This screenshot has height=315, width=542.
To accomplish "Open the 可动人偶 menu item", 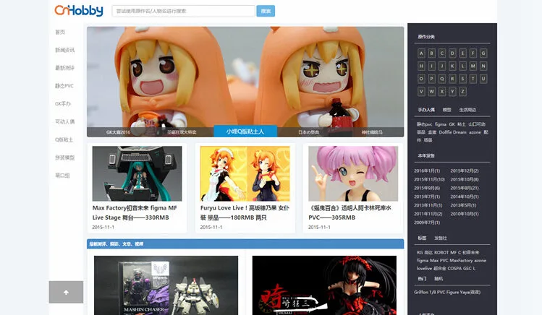I will (64, 122).
